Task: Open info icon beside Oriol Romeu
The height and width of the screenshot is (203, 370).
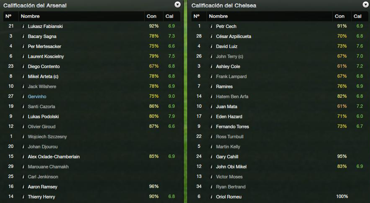Action: pyautogui.click(x=211, y=197)
